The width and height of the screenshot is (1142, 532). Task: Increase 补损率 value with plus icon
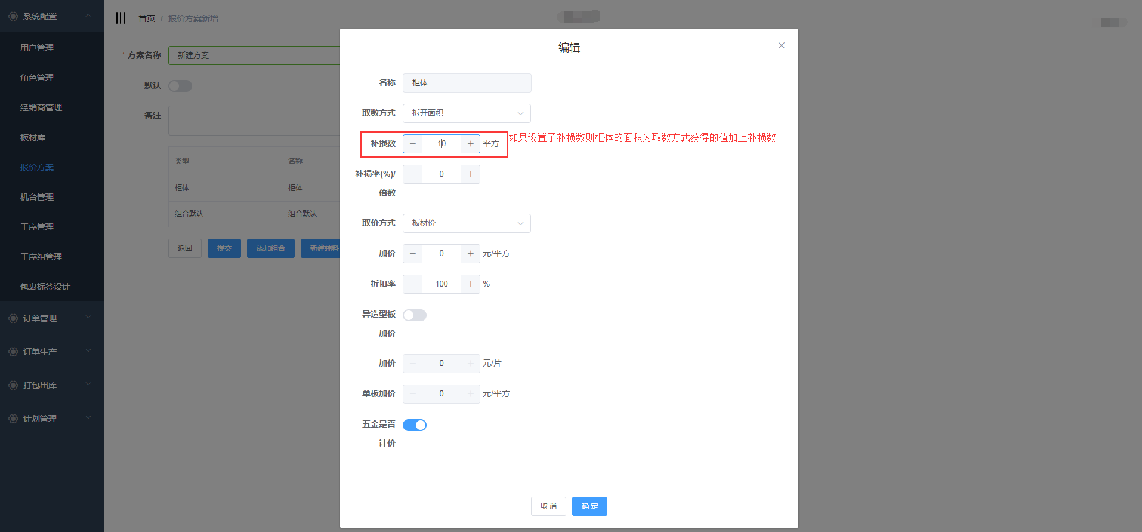pos(470,174)
